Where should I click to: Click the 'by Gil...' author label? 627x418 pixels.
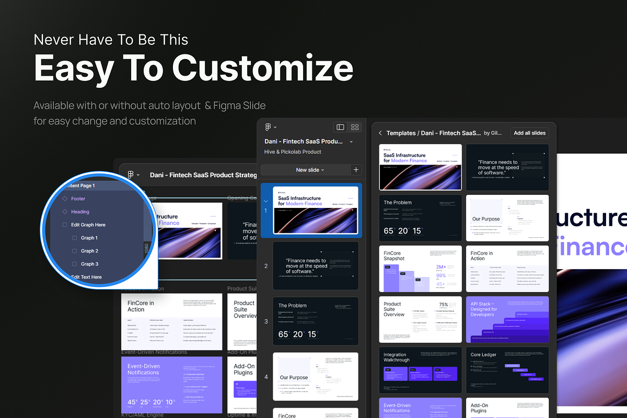[x=493, y=133]
